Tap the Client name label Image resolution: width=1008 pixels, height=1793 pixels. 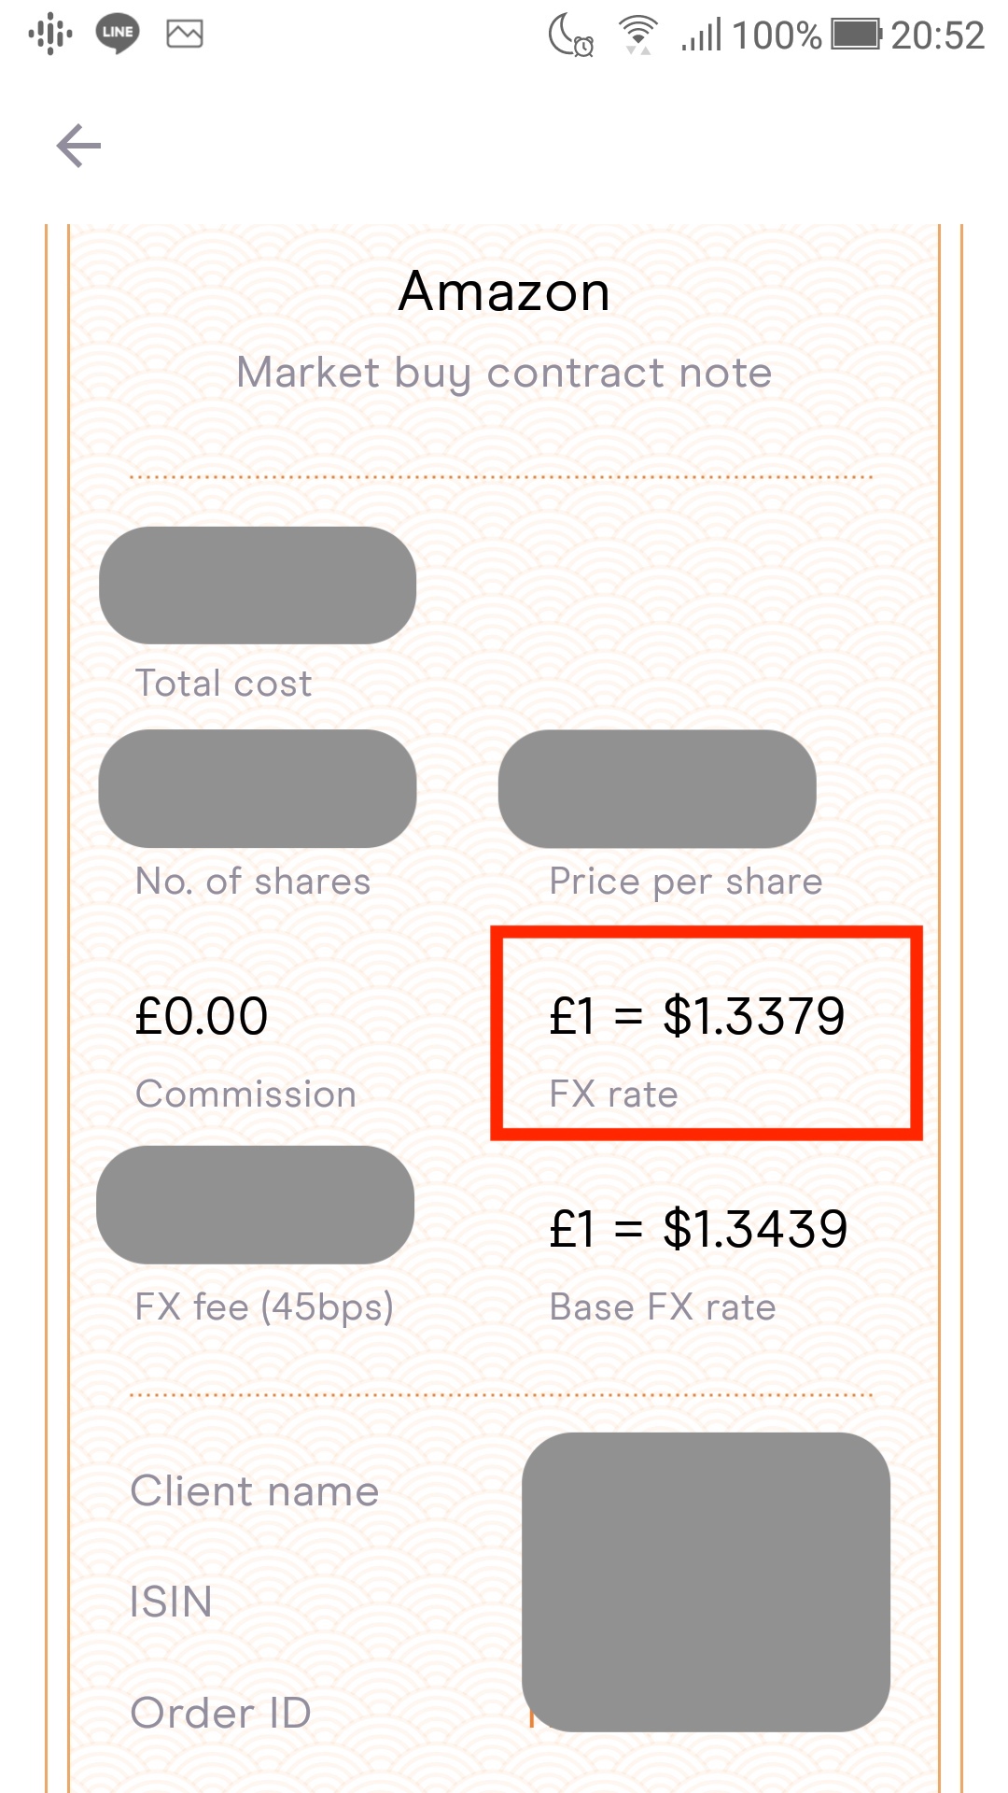(x=255, y=1491)
